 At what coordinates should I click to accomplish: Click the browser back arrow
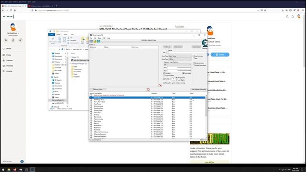point(3,11)
